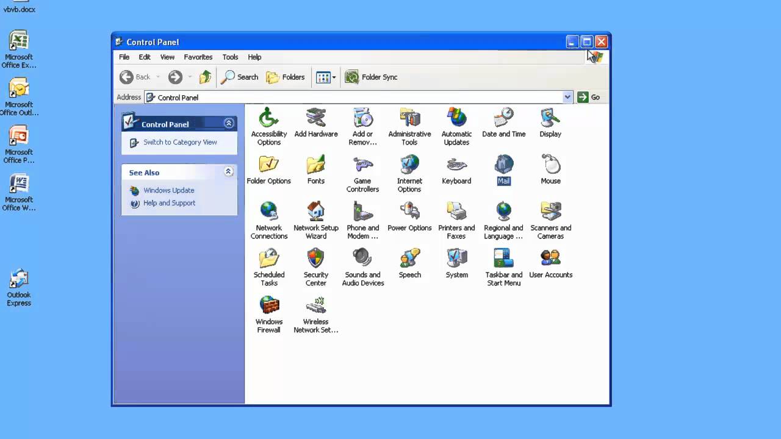
Task: Open the Display properties icon
Action: 550,123
